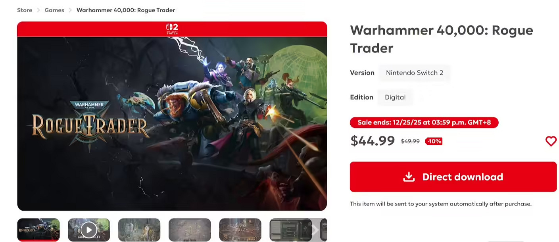Select the first Rogue Trader logo thumbnail
Image resolution: width=559 pixels, height=242 pixels.
tap(38, 230)
